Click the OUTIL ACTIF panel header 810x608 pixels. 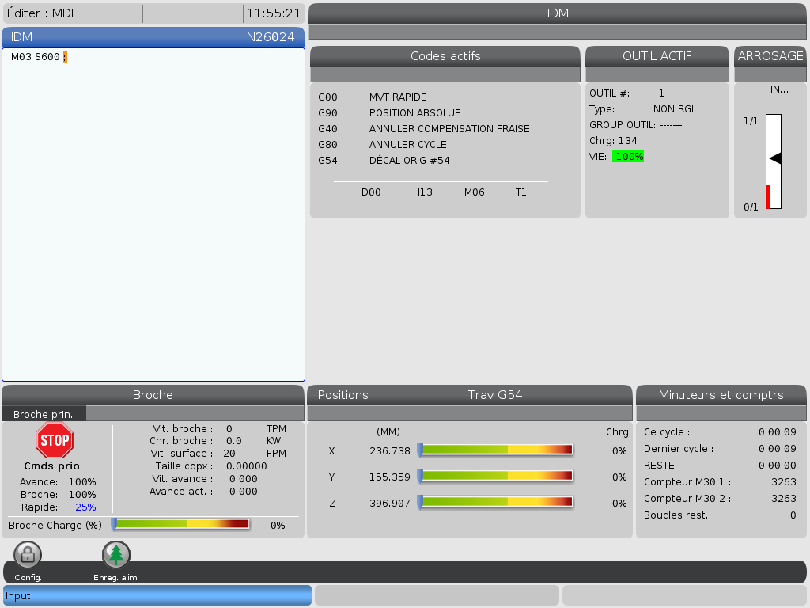coord(657,56)
